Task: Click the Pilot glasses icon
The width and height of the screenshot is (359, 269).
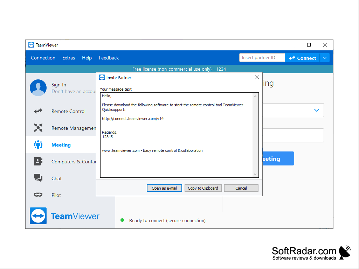Action: click(x=38, y=195)
